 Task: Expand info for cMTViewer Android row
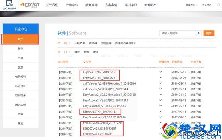(161, 83)
